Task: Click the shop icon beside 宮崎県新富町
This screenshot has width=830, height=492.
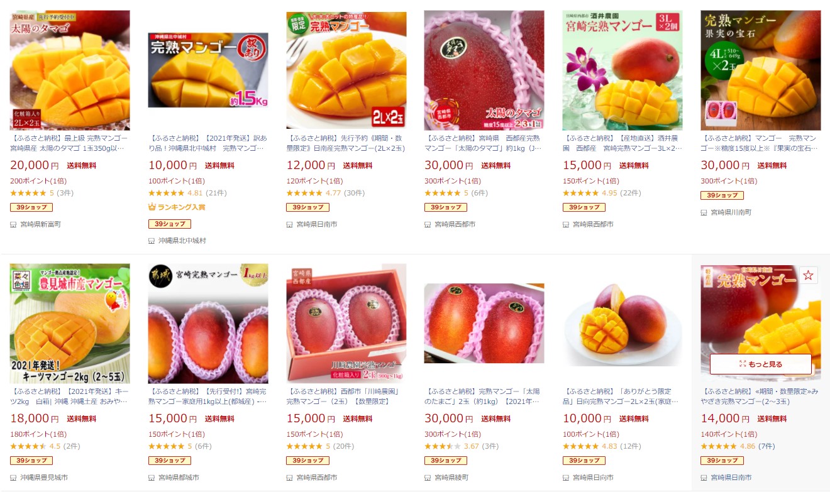Action: coord(13,224)
